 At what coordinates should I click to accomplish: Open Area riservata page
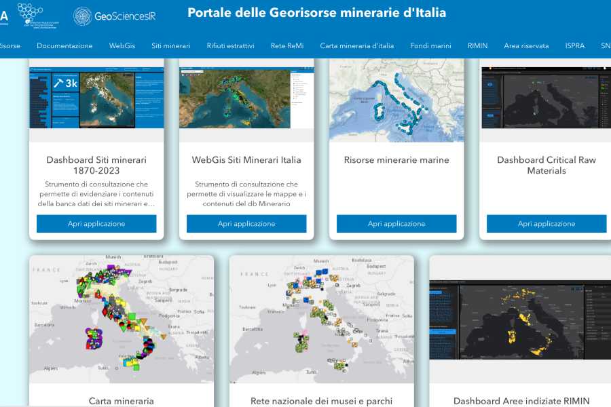(x=526, y=46)
